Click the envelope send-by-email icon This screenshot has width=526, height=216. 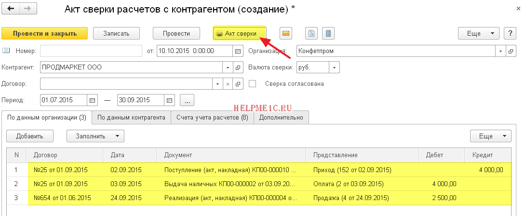point(286,34)
